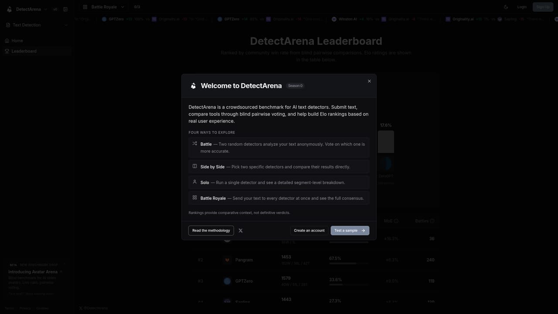Click the Pangram detector logo
Screen dimensions: 558x314
click(227, 260)
